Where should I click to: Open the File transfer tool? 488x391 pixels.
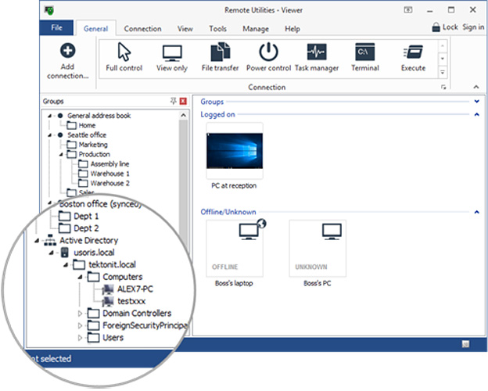pyautogui.click(x=220, y=52)
